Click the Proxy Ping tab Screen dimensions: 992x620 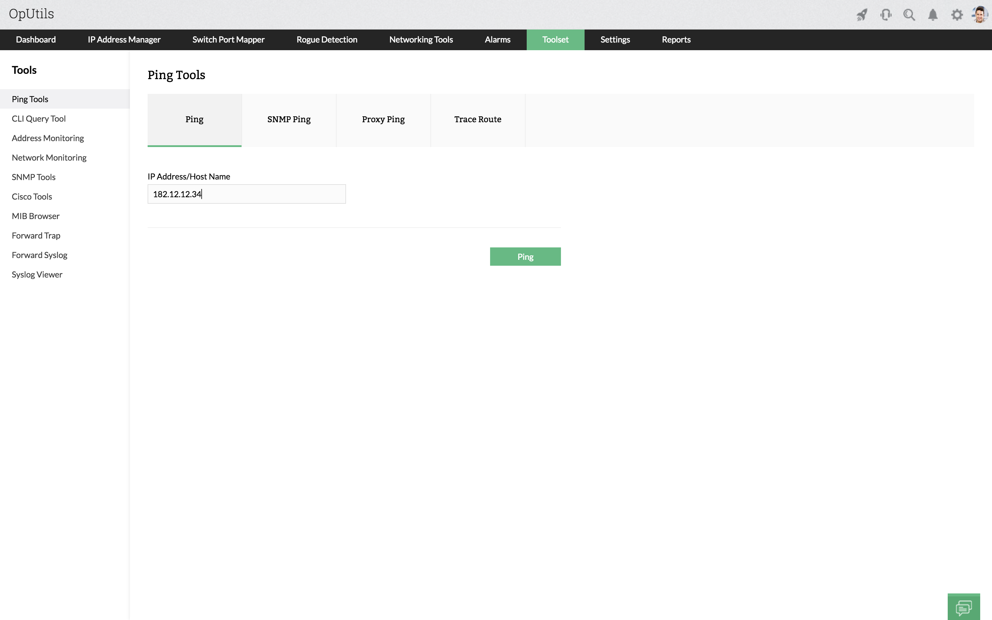point(383,119)
